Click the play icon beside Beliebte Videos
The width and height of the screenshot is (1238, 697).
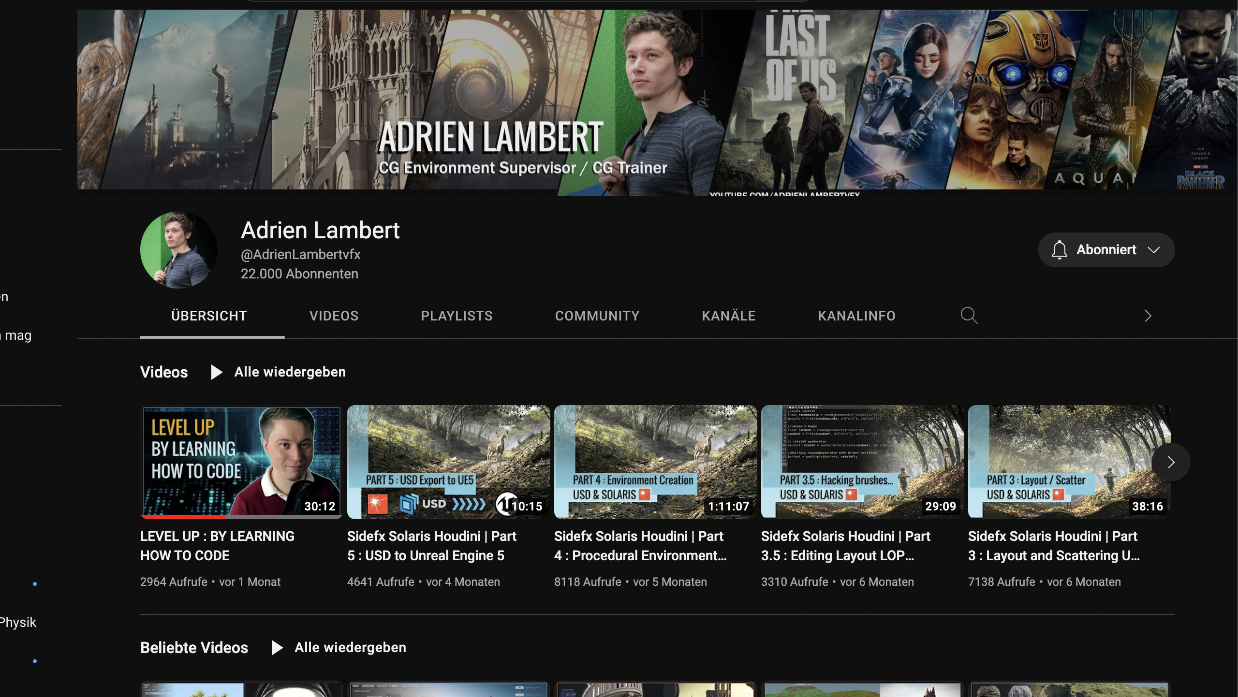(x=277, y=647)
